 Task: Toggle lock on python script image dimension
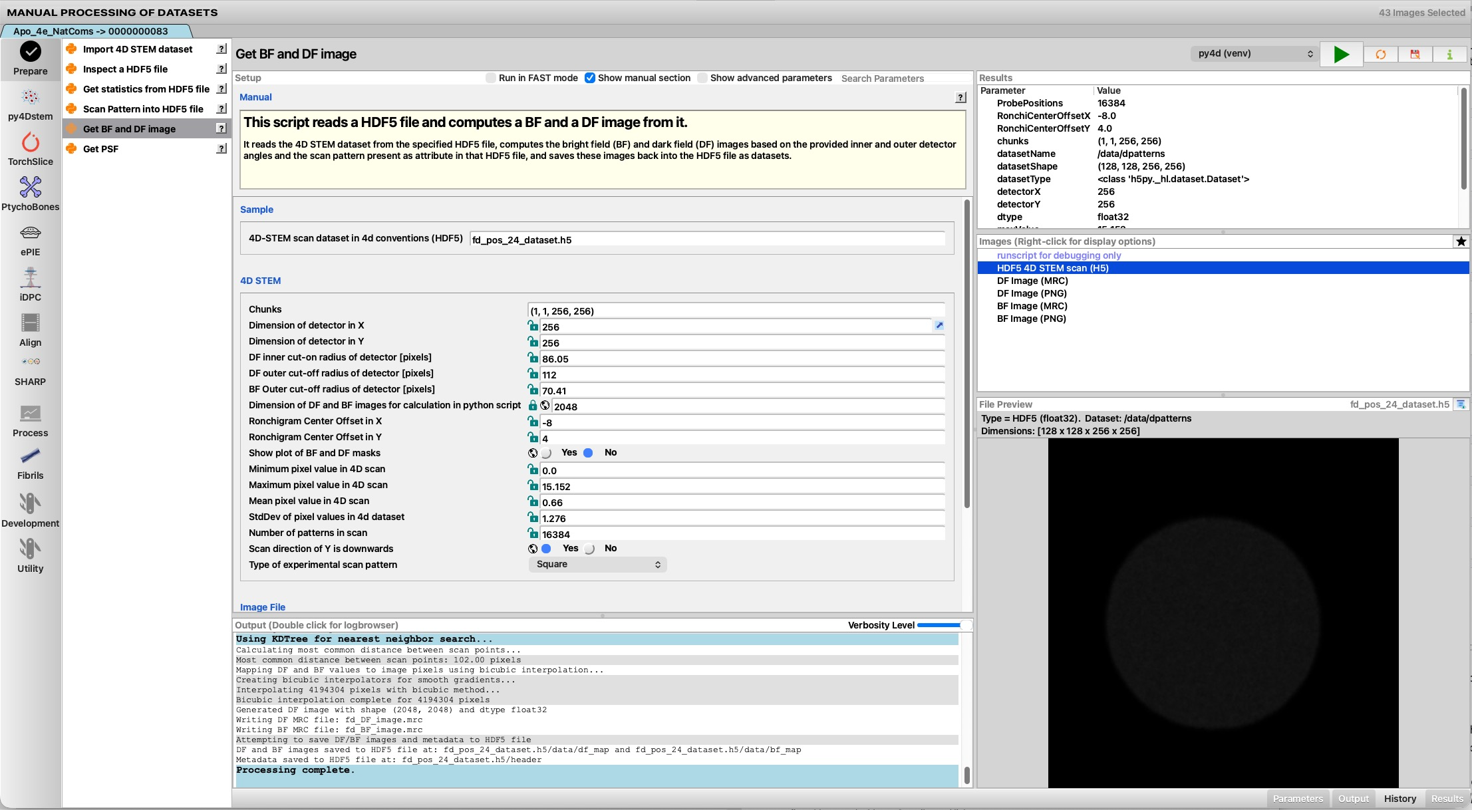pyautogui.click(x=532, y=406)
